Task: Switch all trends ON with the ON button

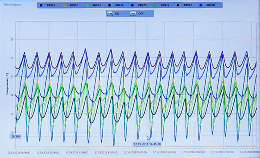Action: tap(110, 13)
